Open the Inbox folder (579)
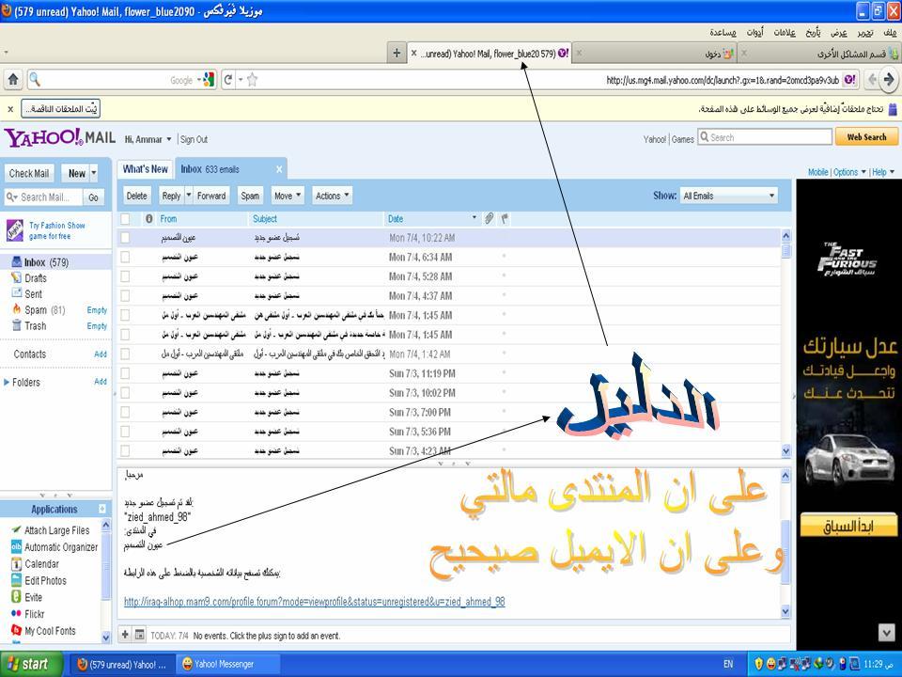Screen dimensions: 902x677 tap(46, 262)
